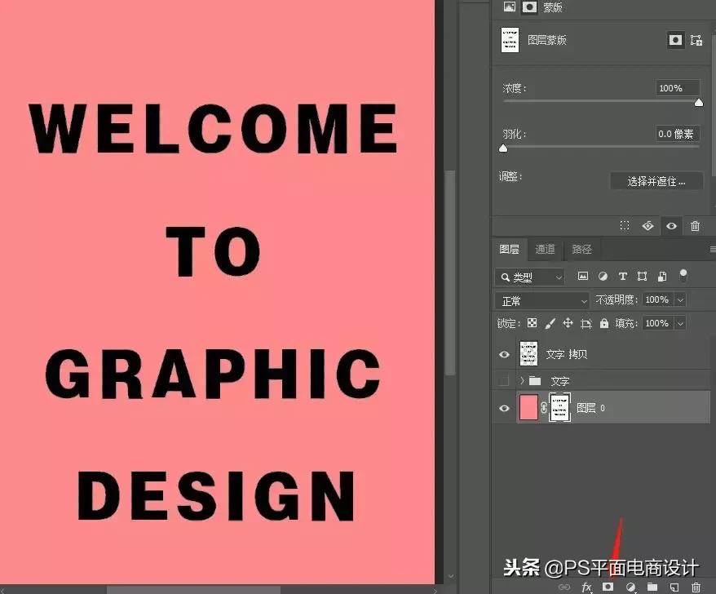Screen dimensions: 716x594
Task: Add a layer mask from Layers panel bottom
Action: coord(608,587)
